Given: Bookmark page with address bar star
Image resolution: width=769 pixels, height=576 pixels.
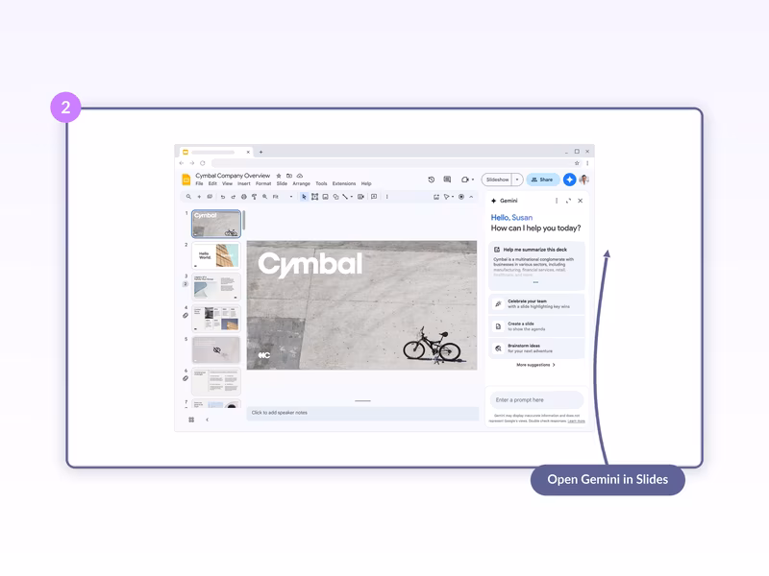Looking at the screenshot, I should (577, 163).
